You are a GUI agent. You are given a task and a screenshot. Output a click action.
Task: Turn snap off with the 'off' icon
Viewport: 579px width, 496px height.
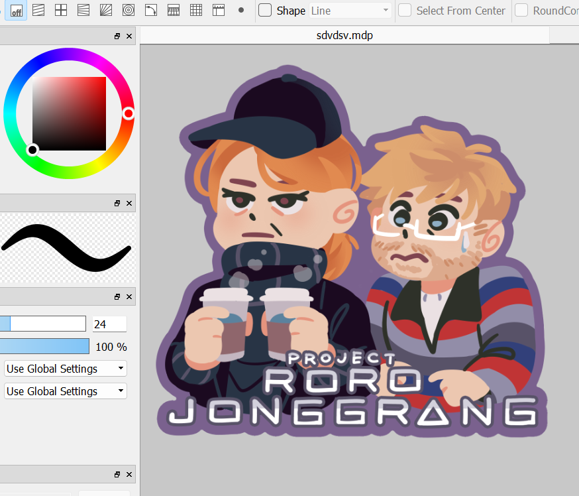(16, 11)
